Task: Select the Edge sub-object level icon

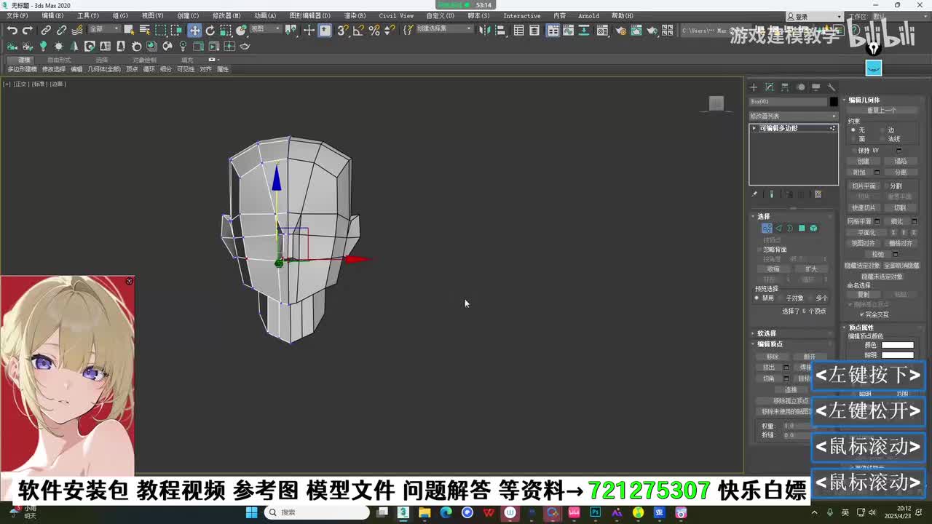Action: click(778, 229)
